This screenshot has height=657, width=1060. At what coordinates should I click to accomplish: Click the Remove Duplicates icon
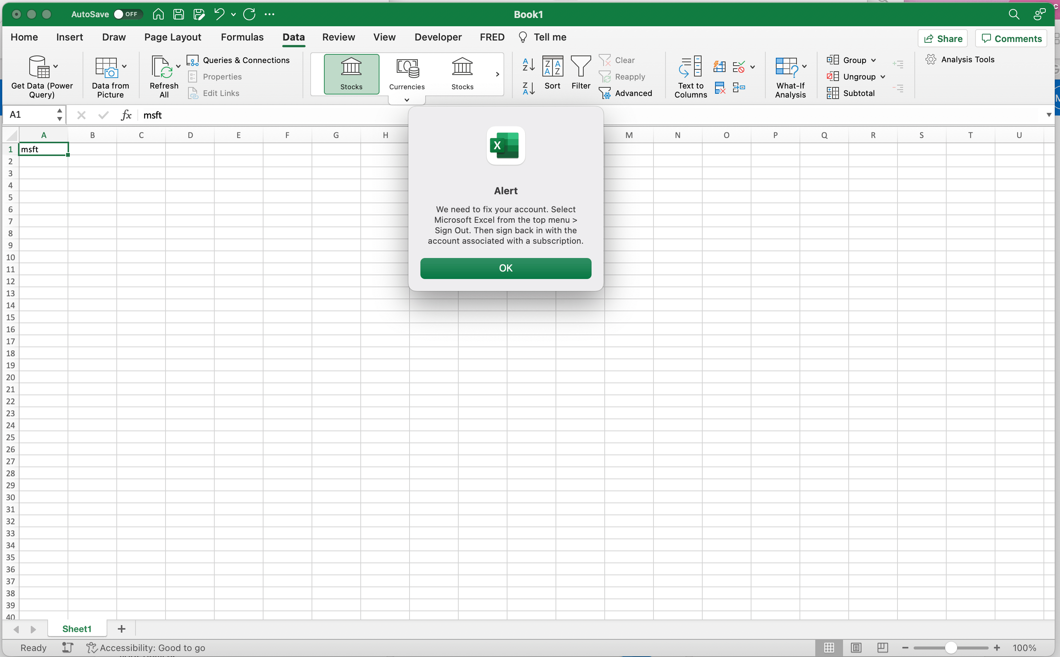(x=720, y=88)
